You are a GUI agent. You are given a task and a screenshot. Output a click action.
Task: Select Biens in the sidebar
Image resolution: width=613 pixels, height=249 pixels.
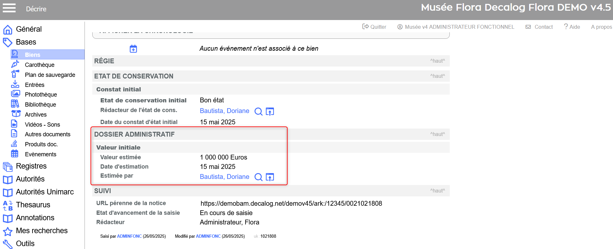[x=33, y=55]
